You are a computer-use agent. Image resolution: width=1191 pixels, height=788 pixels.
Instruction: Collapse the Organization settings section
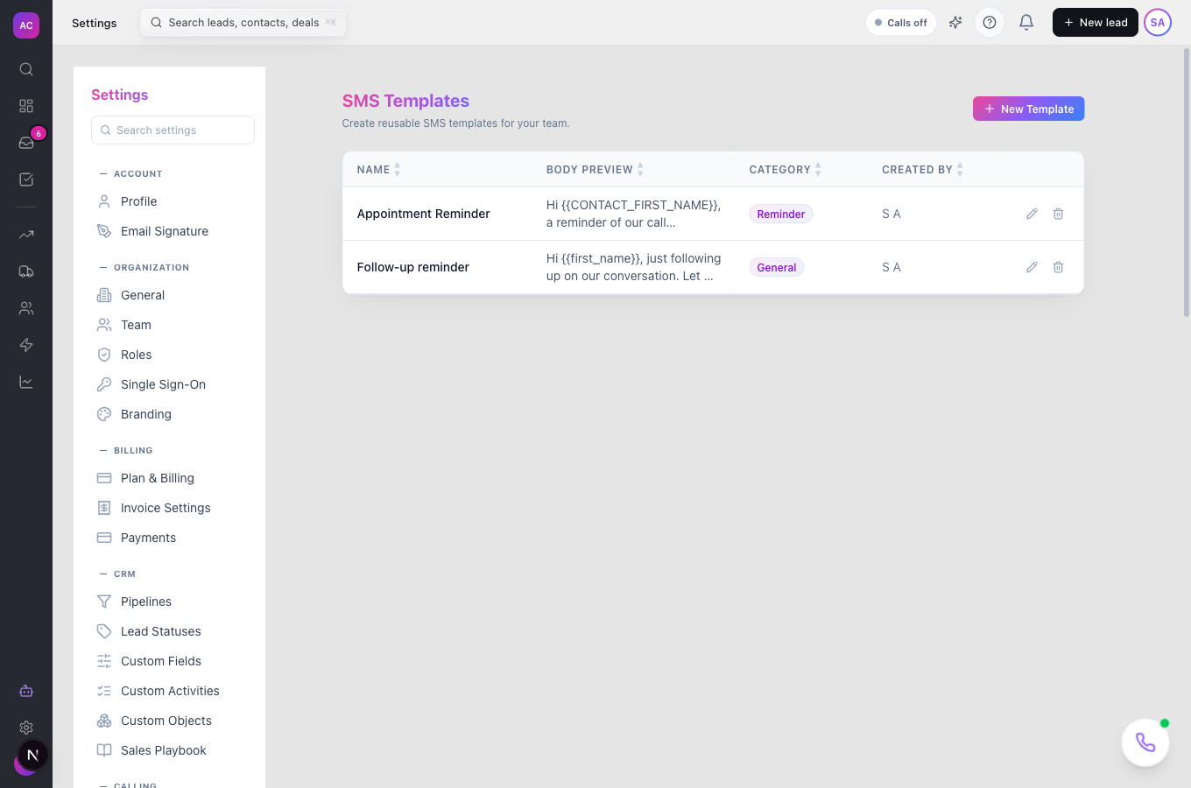[x=144, y=267]
